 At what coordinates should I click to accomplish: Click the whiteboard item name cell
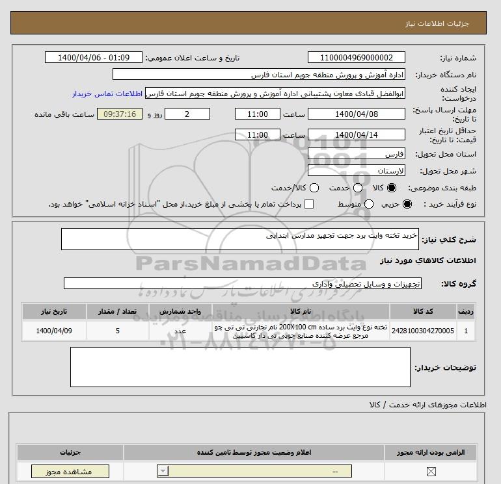[x=301, y=331]
